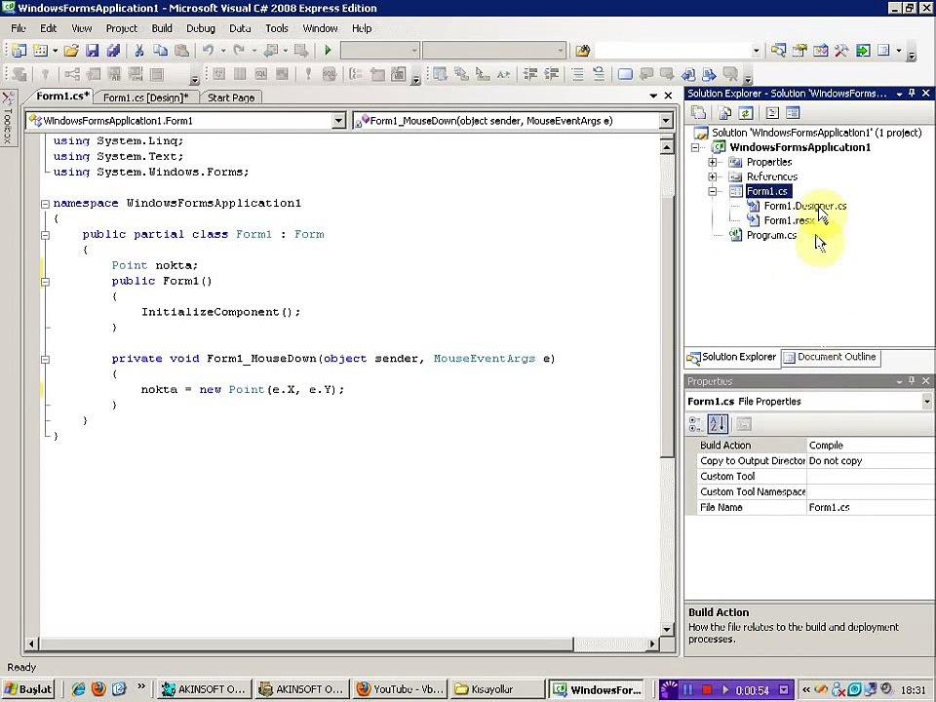Uncomment the selected lines icon
This screenshot has height=702, width=936.
pyautogui.click(x=599, y=74)
